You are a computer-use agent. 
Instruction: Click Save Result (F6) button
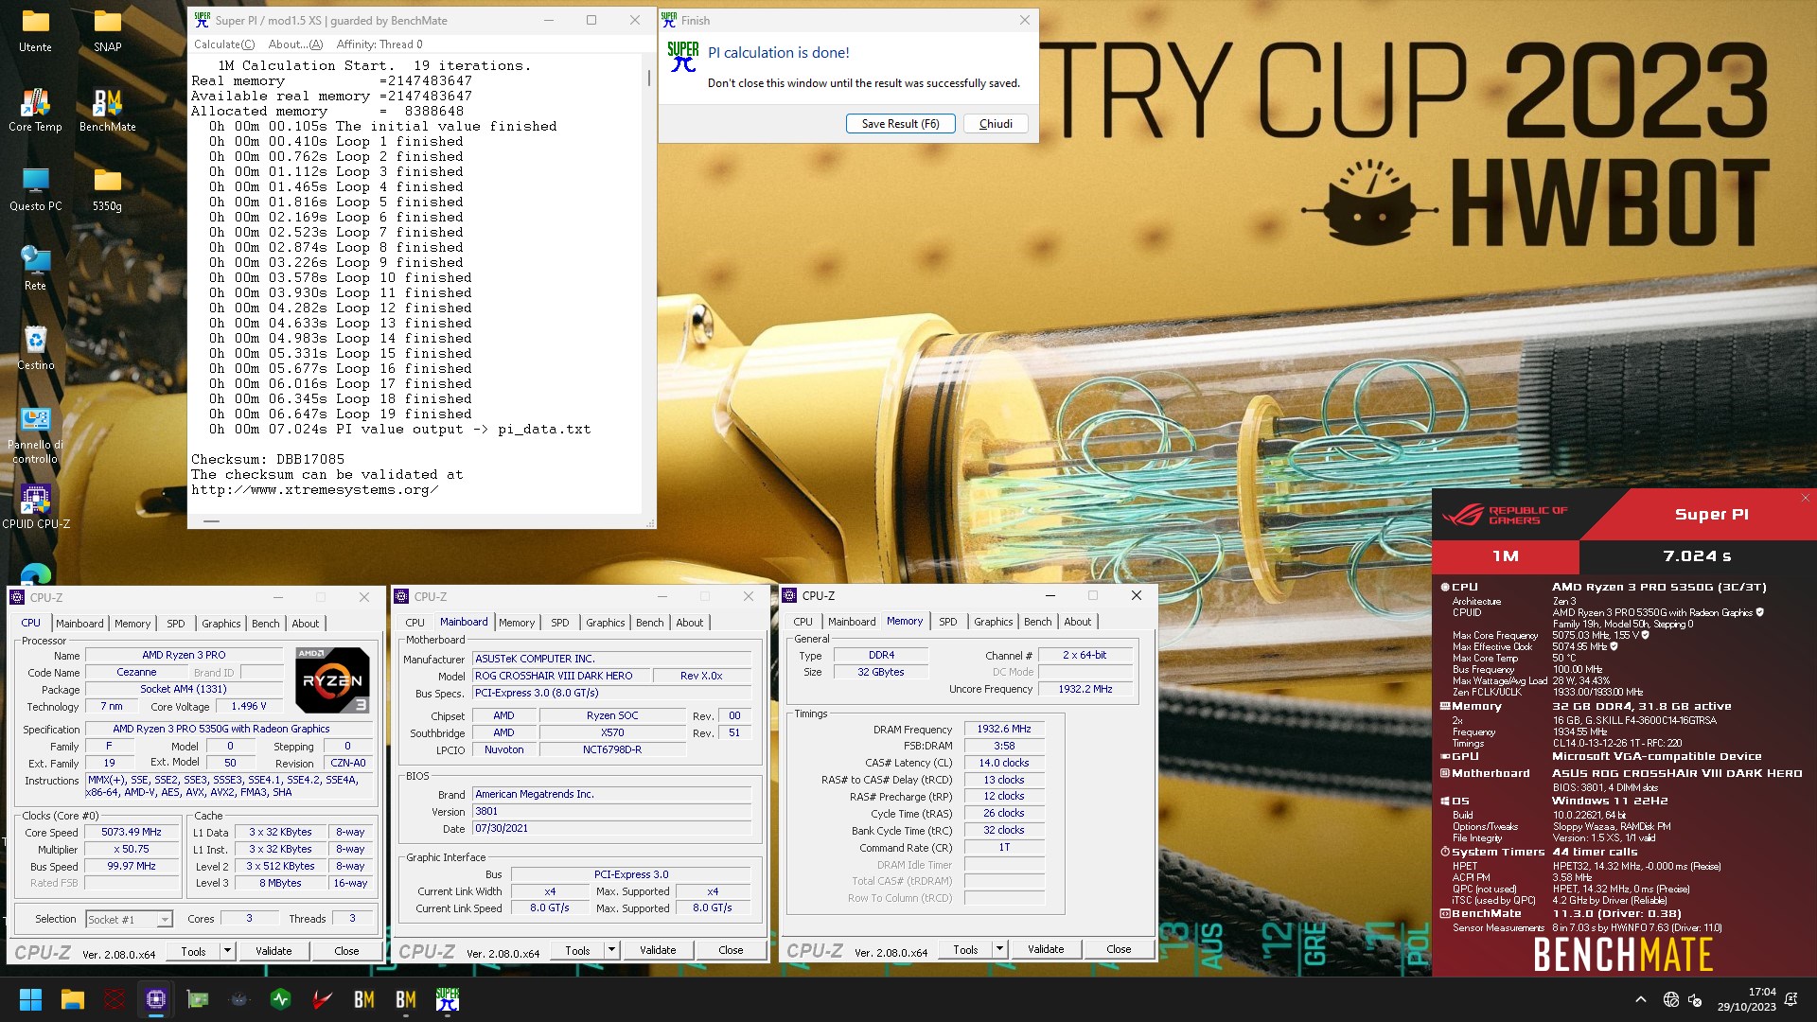pyautogui.click(x=900, y=124)
